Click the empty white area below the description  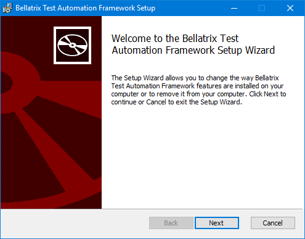click(x=203, y=156)
